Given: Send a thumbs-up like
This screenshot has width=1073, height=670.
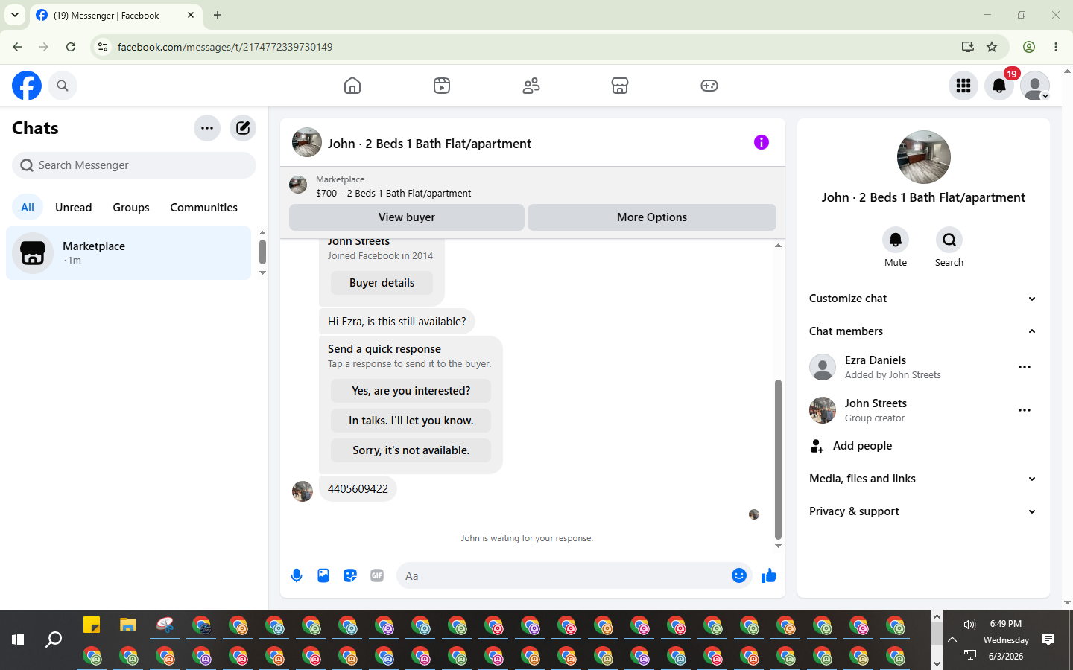Looking at the screenshot, I should (x=769, y=575).
